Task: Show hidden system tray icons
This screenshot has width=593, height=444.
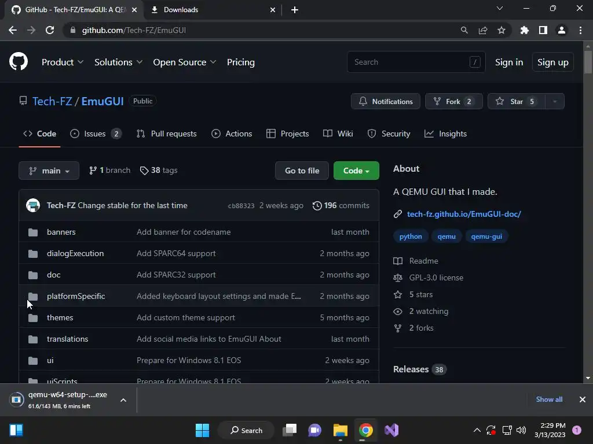Action: 477,430
